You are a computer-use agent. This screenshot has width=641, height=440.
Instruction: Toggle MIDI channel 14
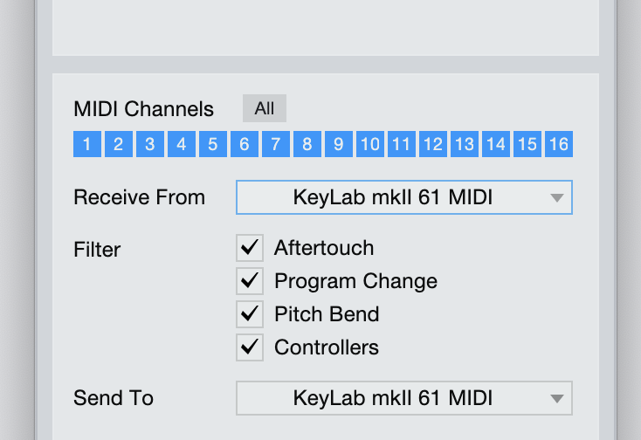tap(496, 144)
